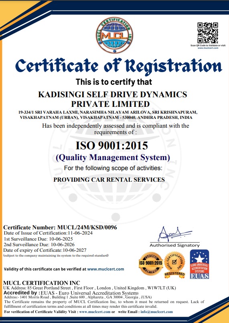The image size is (229, 323).
Task: Click 'The Certificate remains the property' paragraph
Action: point(104,304)
